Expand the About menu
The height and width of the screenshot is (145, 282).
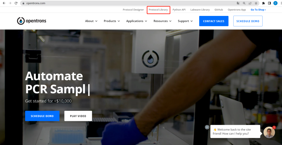point(91,21)
